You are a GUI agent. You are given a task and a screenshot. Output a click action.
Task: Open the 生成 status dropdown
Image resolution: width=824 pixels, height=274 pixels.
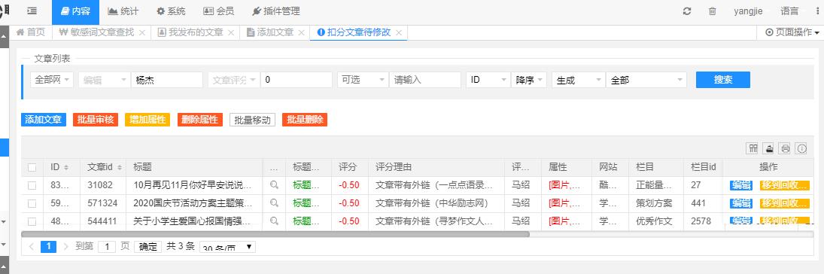579,80
